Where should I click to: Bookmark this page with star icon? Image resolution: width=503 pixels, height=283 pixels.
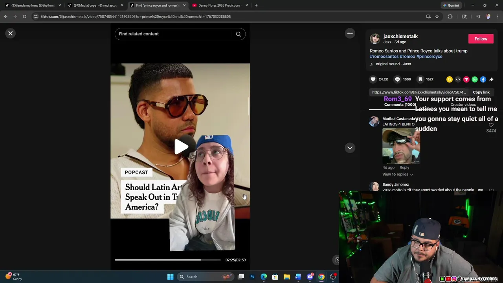tap(437, 17)
